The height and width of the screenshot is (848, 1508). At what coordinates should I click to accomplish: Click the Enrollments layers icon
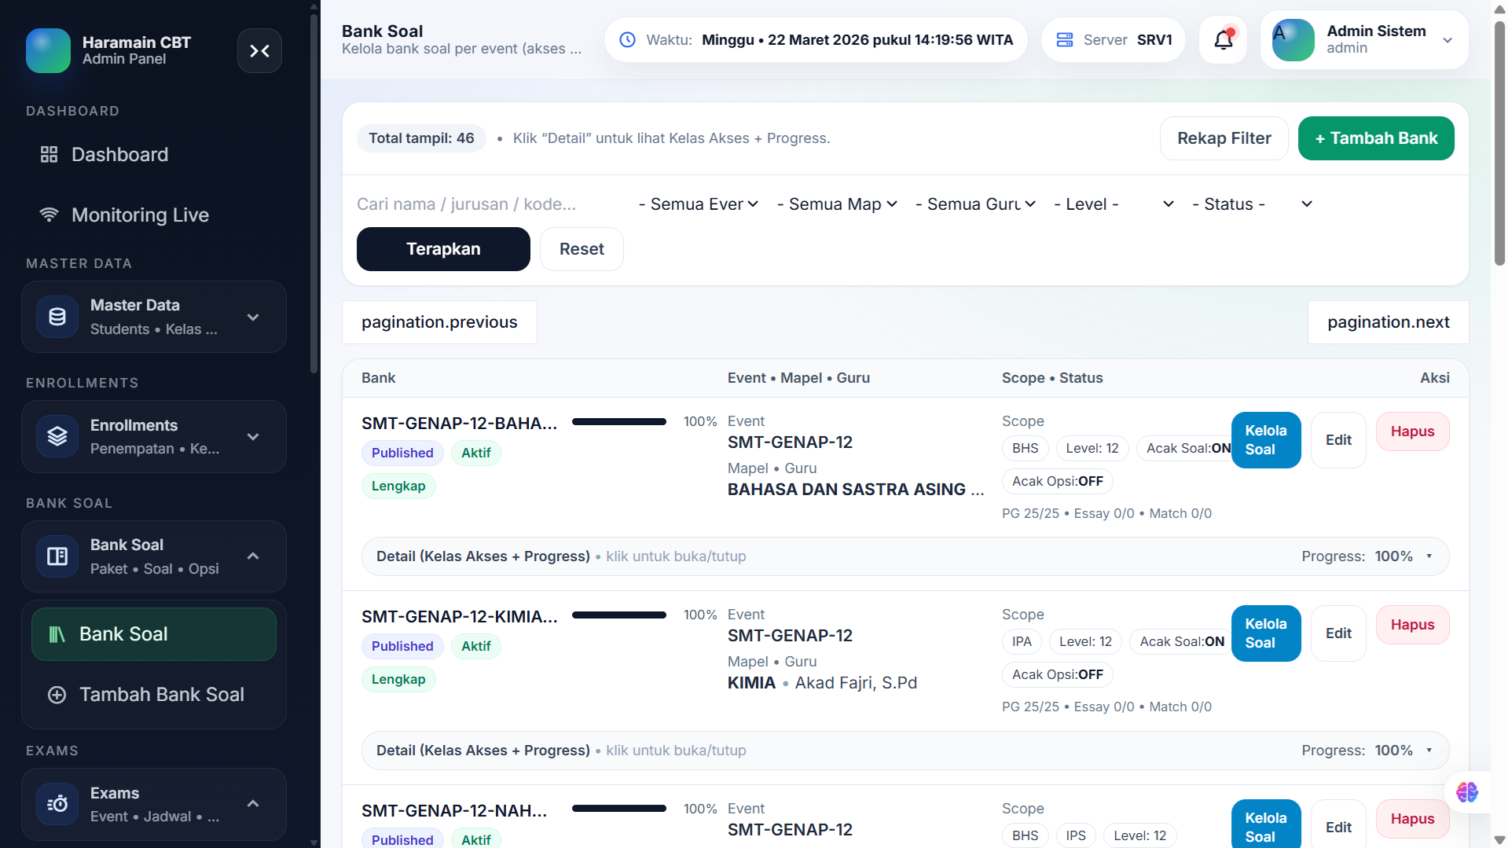57,436
